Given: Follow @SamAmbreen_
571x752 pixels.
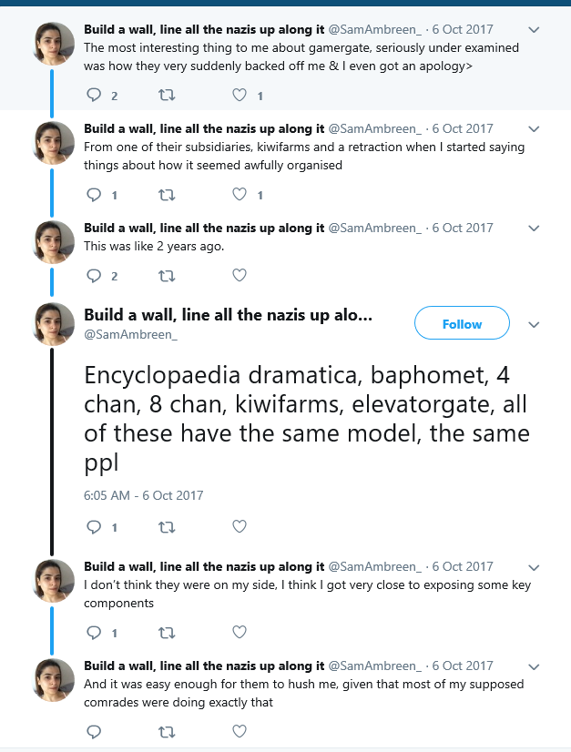Looking at the screenshot, I should click(x=462, y=323).
